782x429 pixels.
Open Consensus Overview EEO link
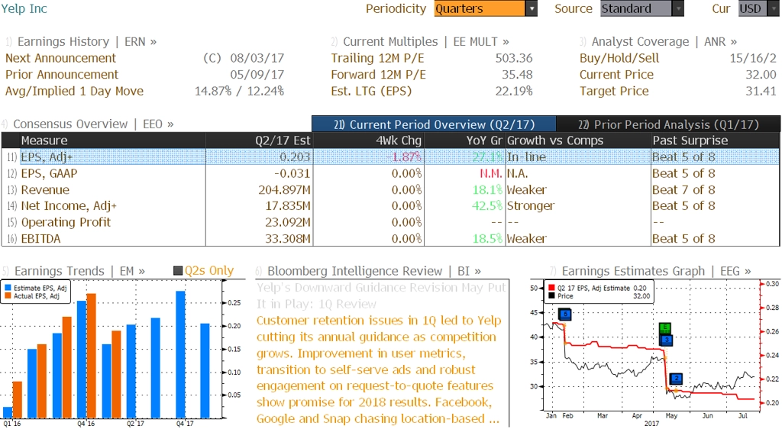(87, 124)
